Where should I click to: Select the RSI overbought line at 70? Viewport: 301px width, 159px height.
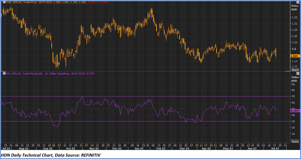click(x=143, y=96)
